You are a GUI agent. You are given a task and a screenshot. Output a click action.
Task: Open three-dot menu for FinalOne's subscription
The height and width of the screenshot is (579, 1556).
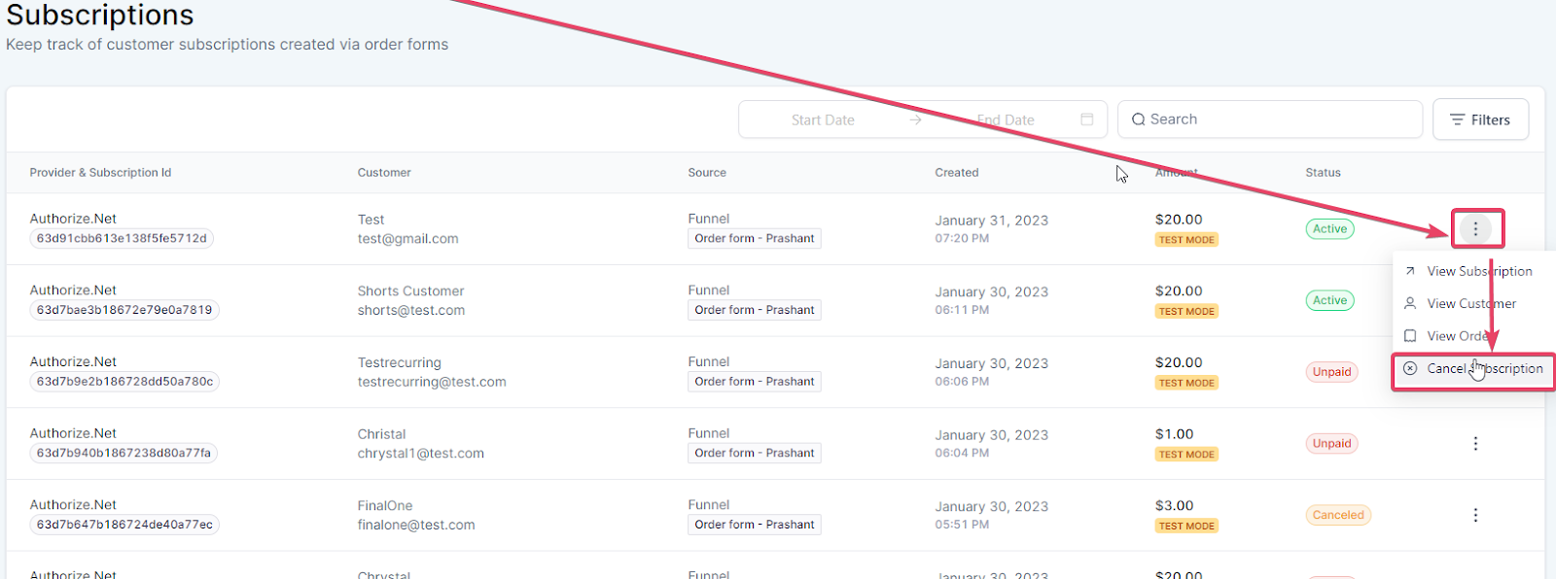tap(1475, 515)
